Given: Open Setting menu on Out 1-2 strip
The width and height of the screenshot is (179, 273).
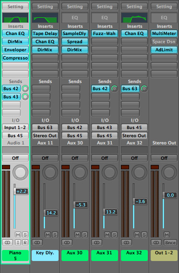Looking at the screenshot, I should tap(164, 7).
